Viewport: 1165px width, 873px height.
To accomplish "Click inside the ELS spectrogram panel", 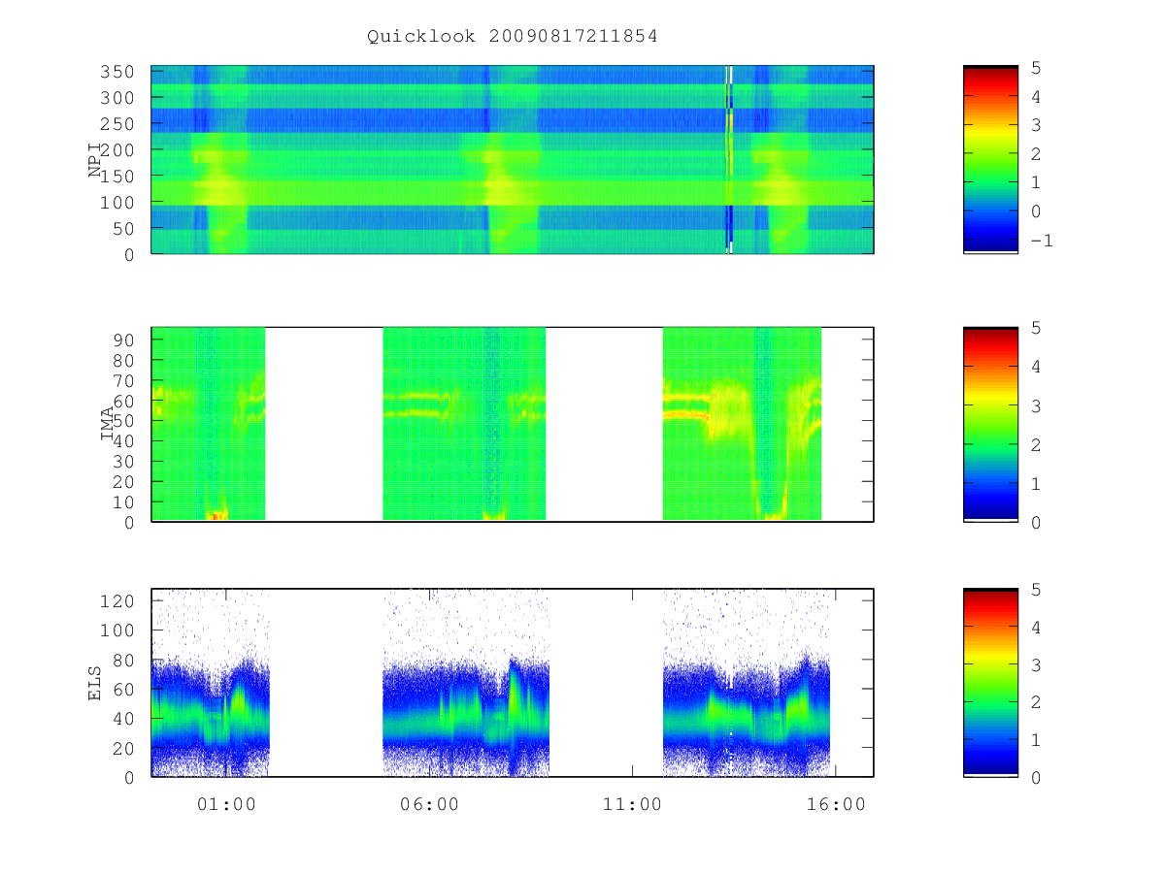I will (x=513, y=683).
